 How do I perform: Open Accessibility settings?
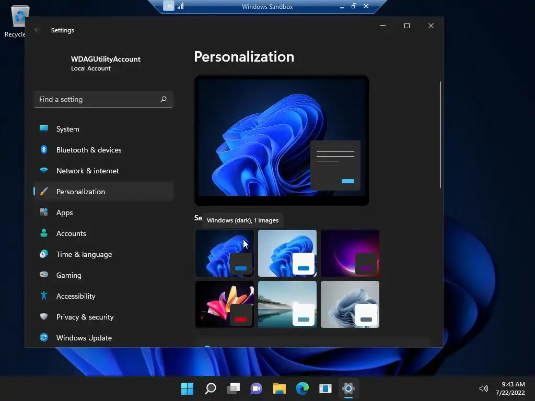coord(103,296)
